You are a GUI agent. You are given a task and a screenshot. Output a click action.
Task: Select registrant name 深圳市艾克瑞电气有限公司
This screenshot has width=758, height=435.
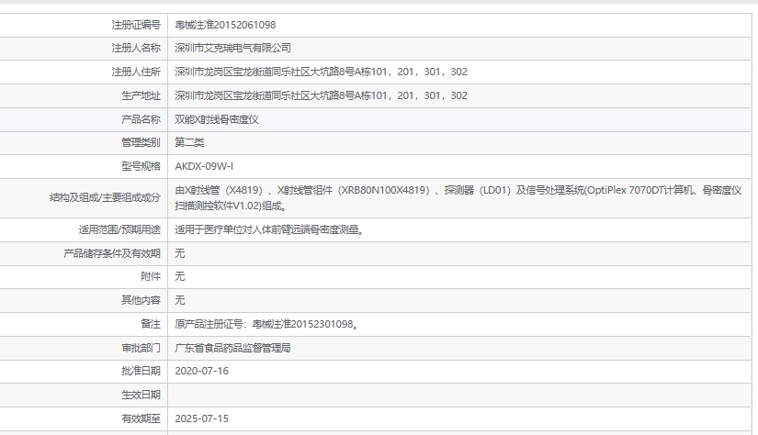point(232,49)
